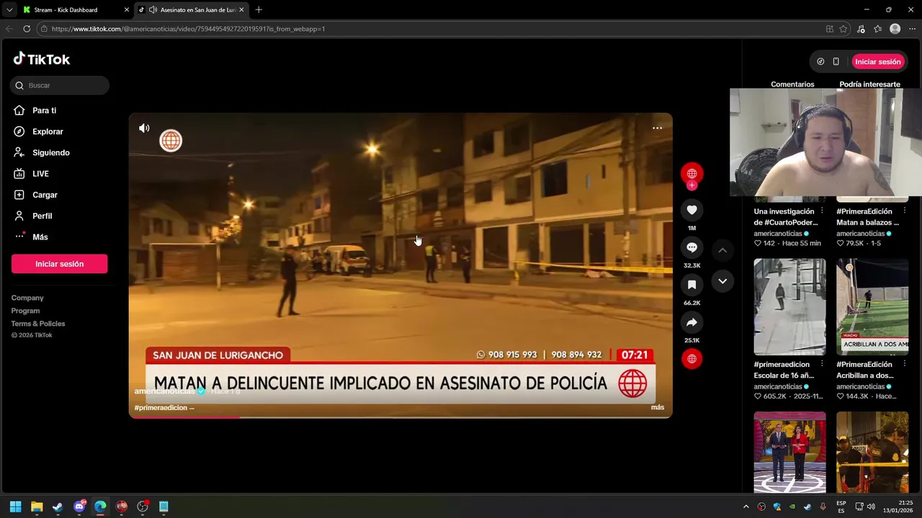Viewport: 922px width, 518px height.
Task: Share the video with the arrow icon
Action: tap(691, 322)
